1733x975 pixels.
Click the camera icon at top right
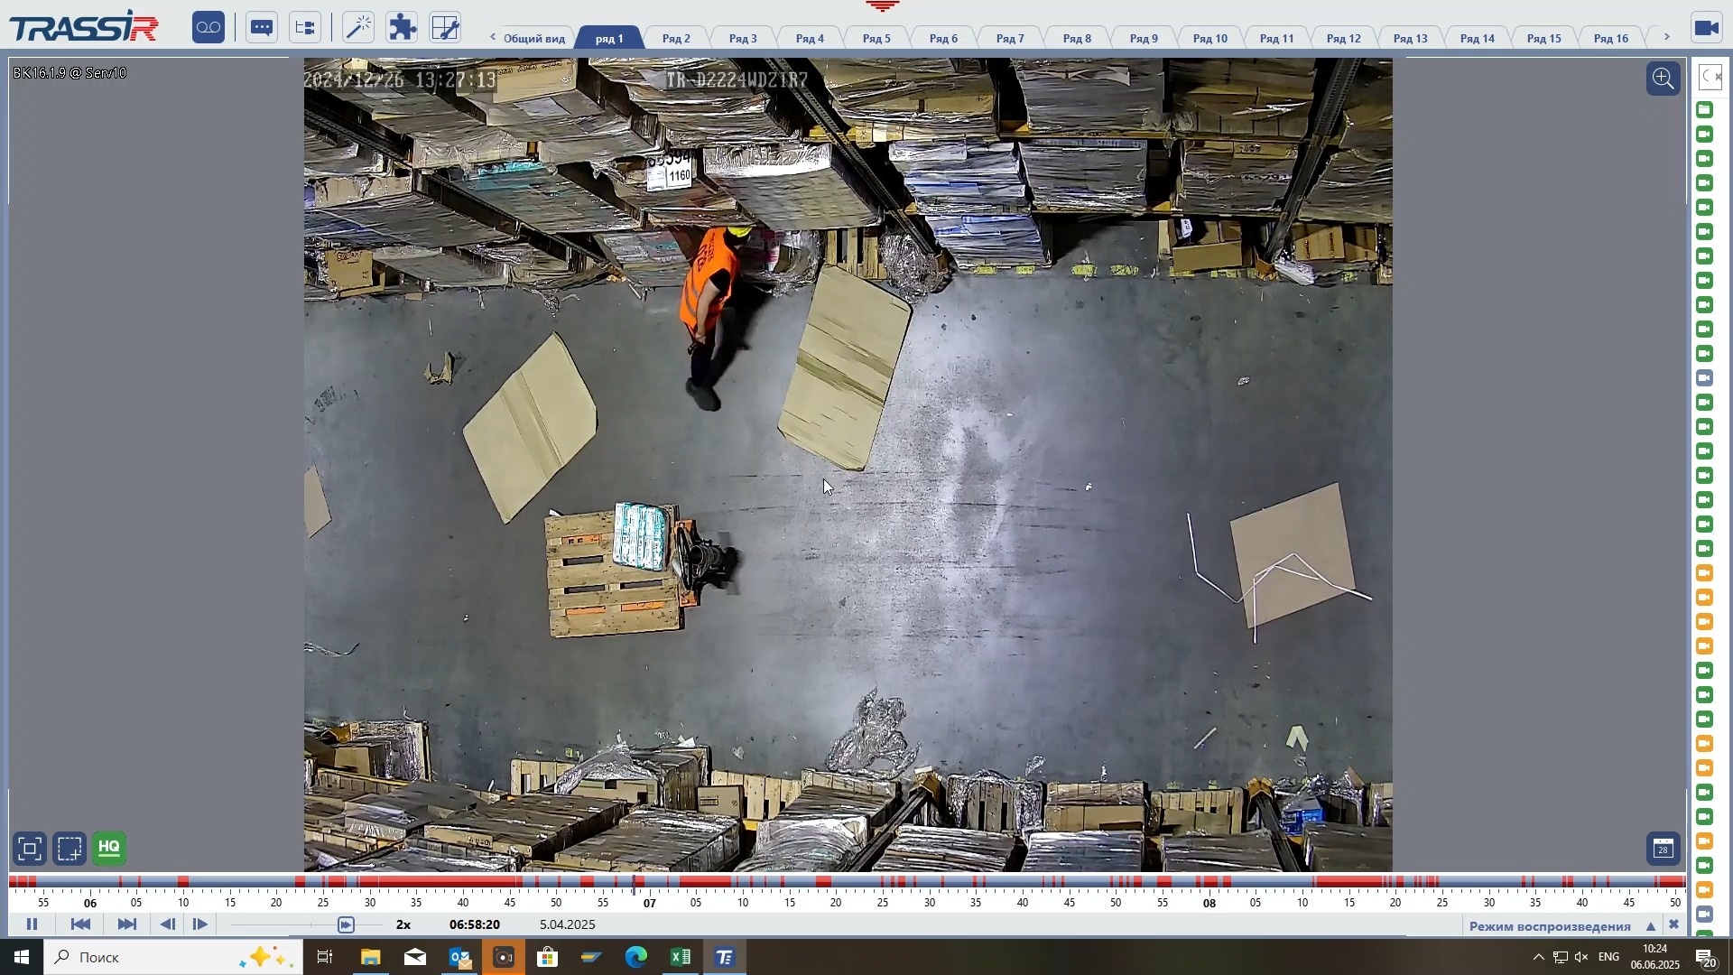point(1707,28)
